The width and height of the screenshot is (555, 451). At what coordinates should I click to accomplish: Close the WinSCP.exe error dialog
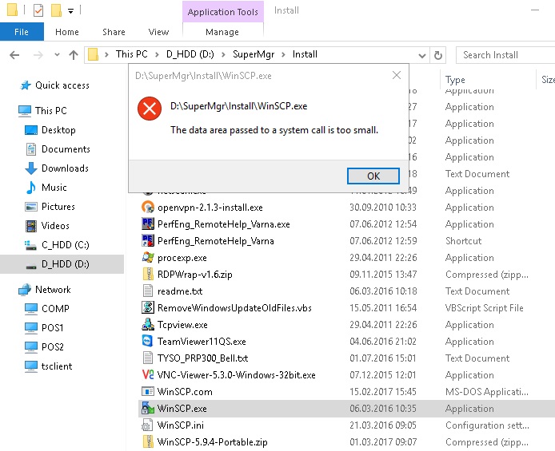(396, 76)
